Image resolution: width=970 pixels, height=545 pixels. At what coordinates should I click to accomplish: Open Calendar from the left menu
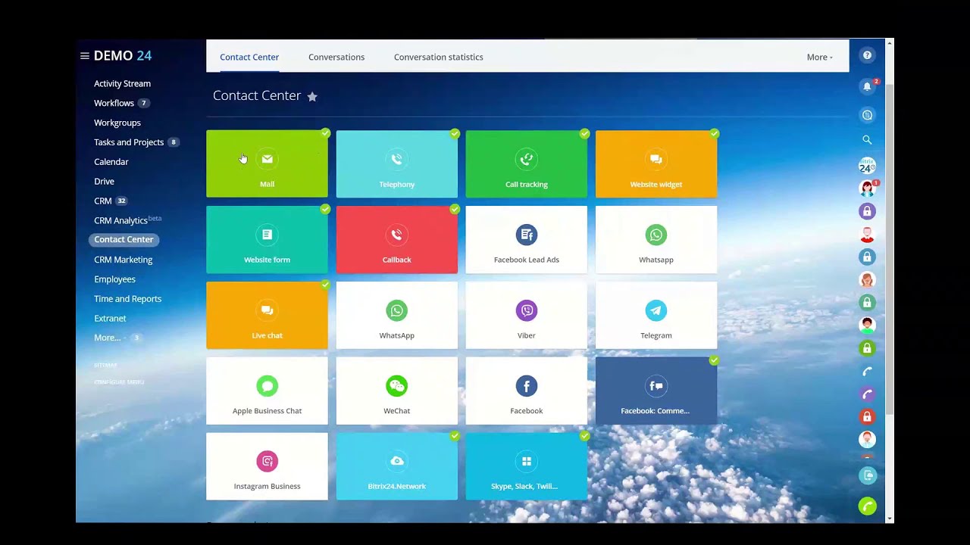point(111,162)
